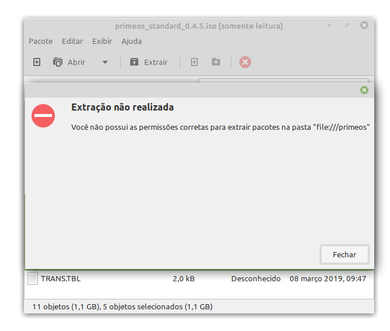The height and width of the screenshot is (331, 390).
Task: Click the add folder icon
Action: click(x=216, y=62)
